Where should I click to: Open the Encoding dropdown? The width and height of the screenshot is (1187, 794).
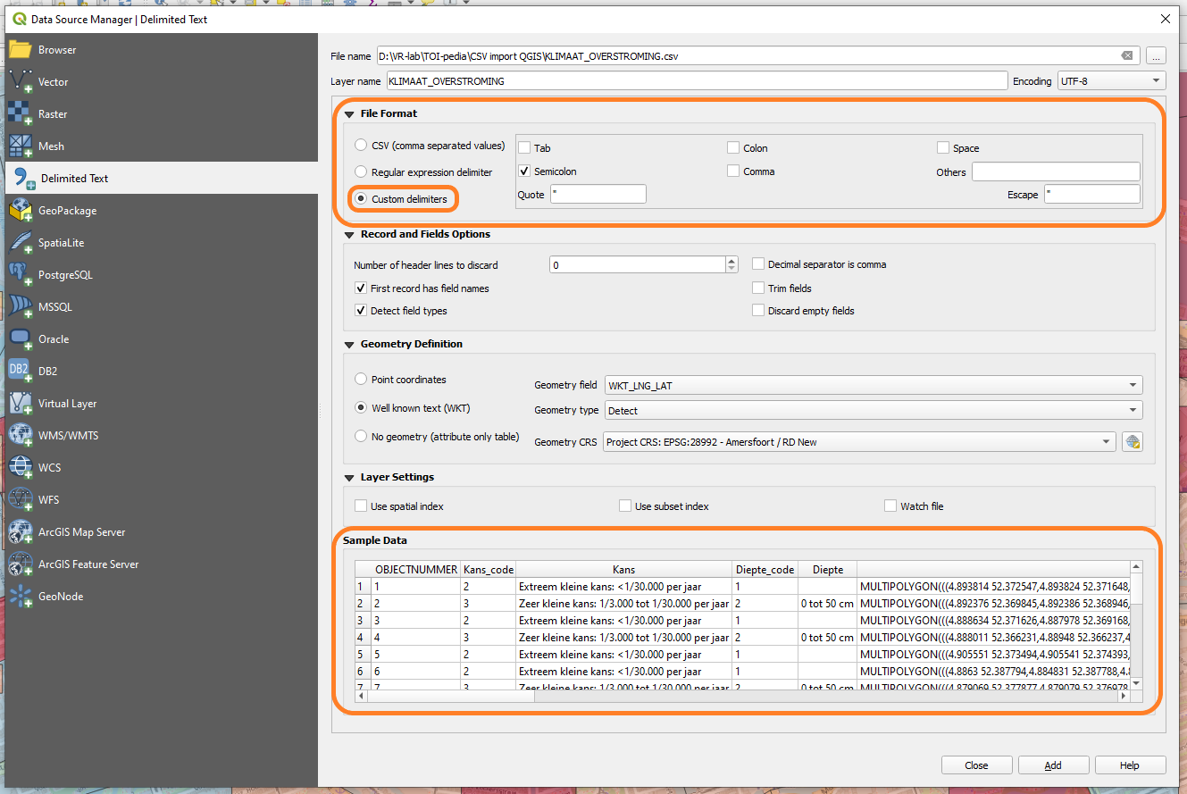(x=1110, y=80)
